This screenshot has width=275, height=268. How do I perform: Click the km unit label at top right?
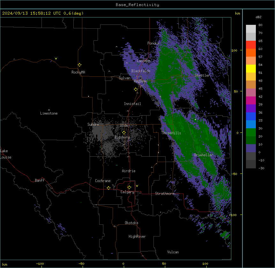238,13
